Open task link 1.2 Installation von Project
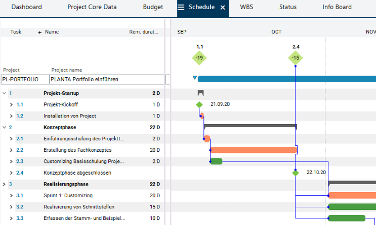This screenshot has height=225, width=376. point(20,116)
